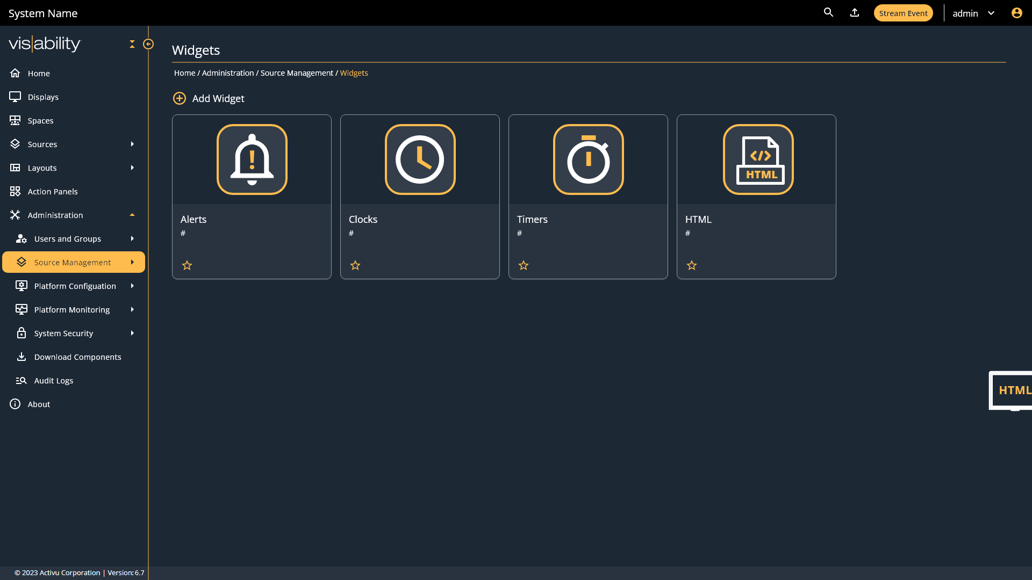Collapse sidebar with the back arrow icon
1032x580 pixels.
(x=148, y=44)
